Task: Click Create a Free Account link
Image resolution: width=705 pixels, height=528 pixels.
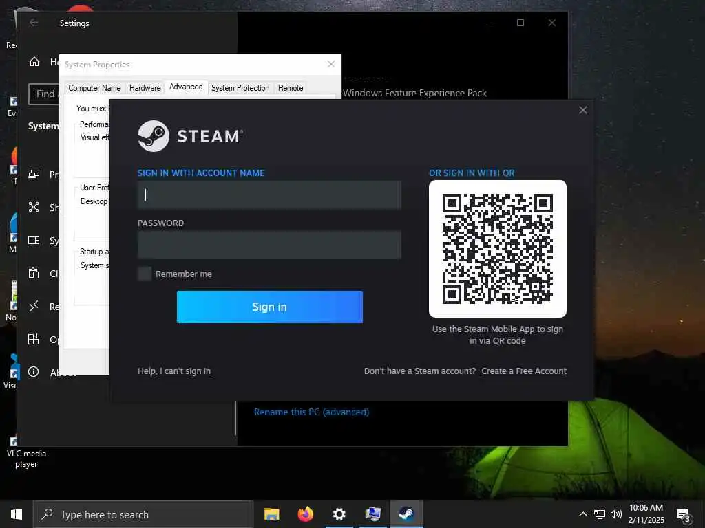Action: pos(524,371)
